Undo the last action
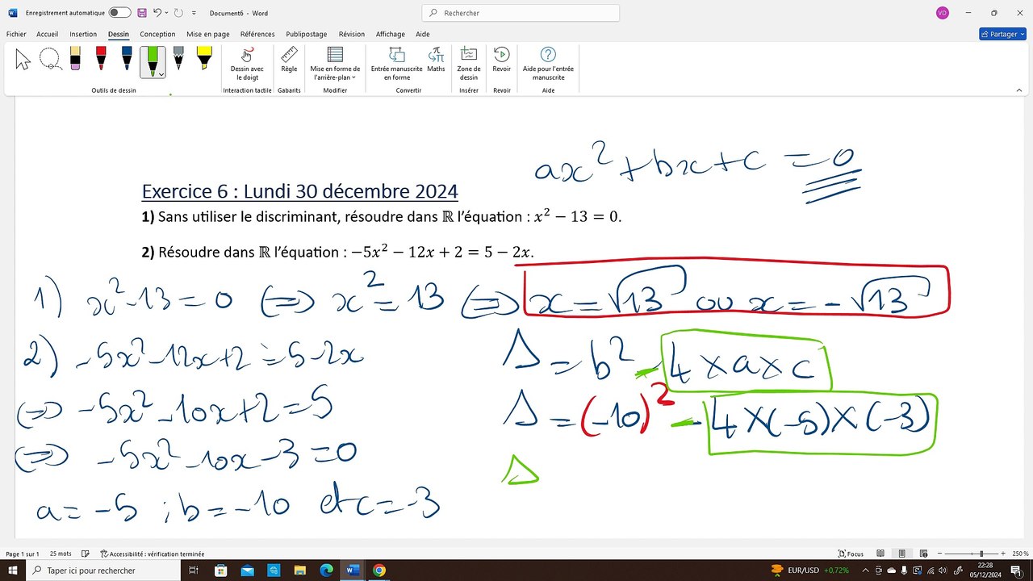This screenshot has height=581, width=1033. click(159, 13)
